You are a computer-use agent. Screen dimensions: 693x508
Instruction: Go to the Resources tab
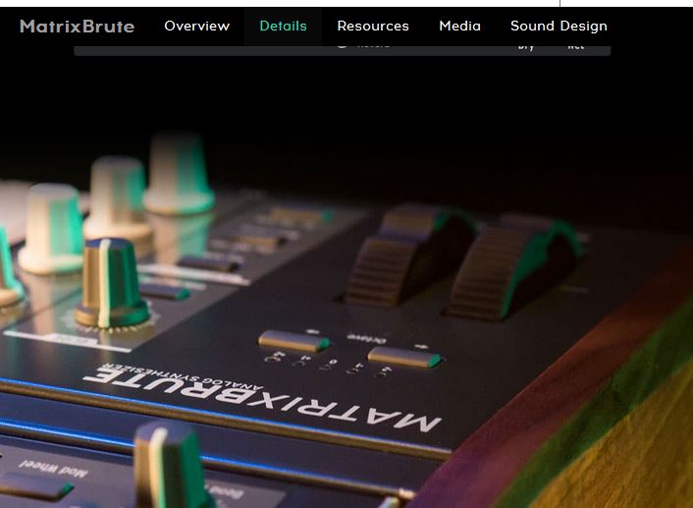pos(373,27)
